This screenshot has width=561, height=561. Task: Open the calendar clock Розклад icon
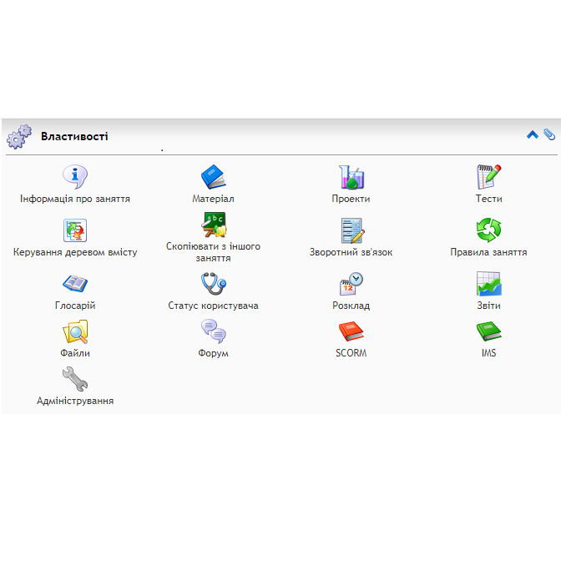[351, 284]
